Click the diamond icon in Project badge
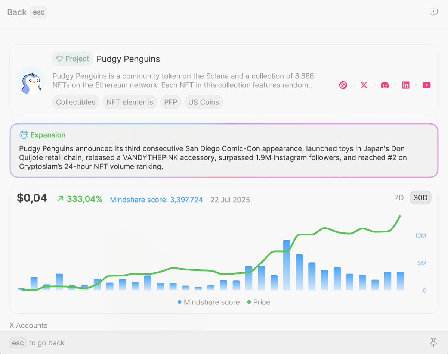 tap(59, 59)
